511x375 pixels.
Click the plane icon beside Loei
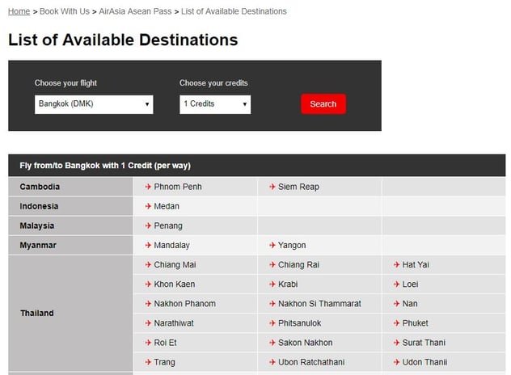397,284
